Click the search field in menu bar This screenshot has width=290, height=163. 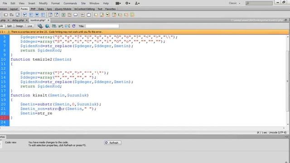pos(259,3)
